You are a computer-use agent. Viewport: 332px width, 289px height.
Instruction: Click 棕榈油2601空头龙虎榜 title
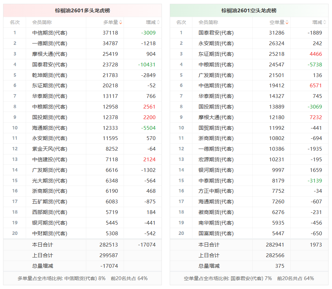[x=249, y=11]
